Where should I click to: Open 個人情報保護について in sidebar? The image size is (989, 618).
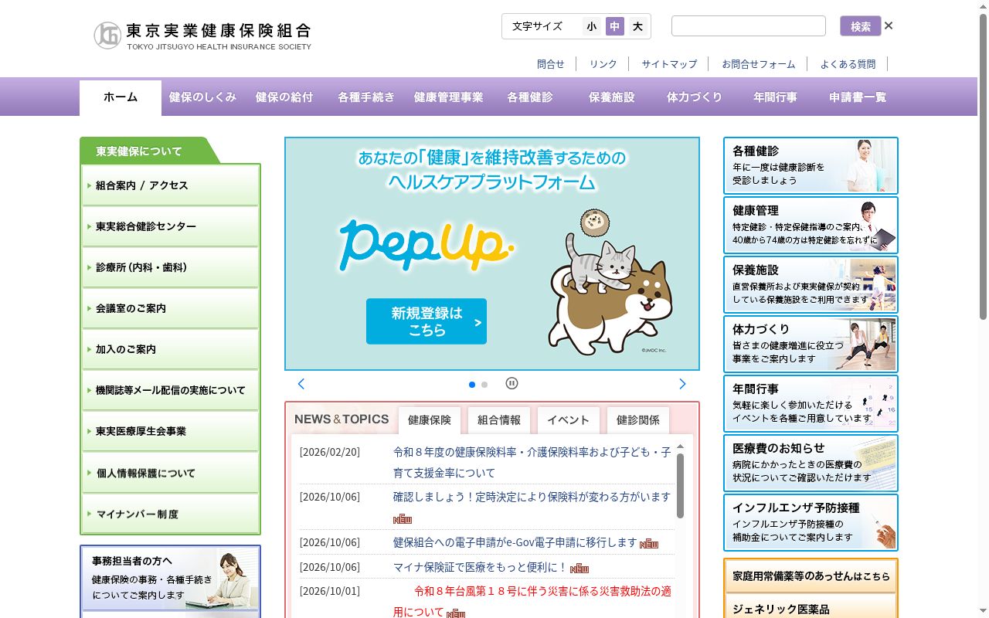click(x=170, y=473)
